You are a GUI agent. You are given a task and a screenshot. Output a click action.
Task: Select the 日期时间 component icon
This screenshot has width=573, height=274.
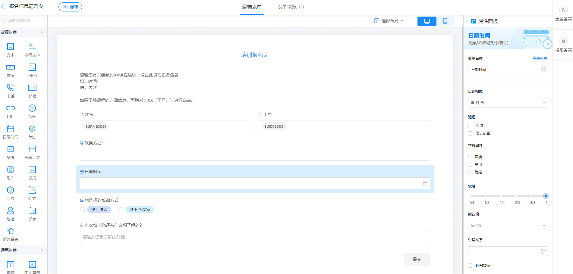coord(11,132)
